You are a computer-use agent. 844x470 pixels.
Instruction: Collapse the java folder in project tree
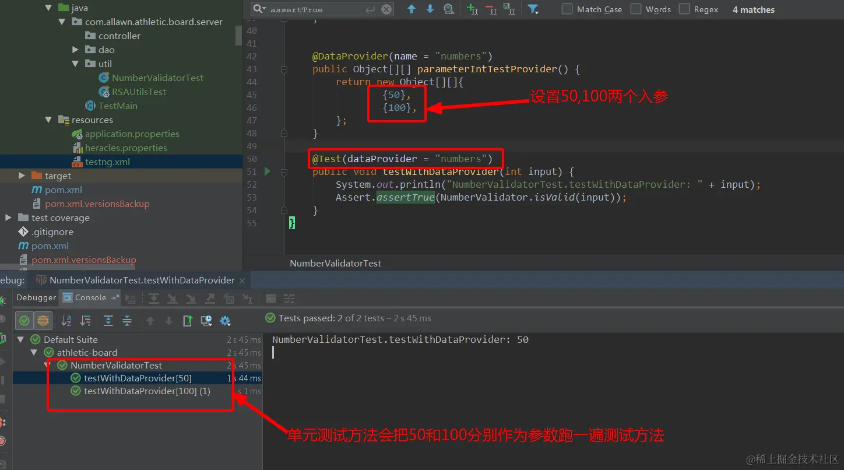coord(49,8)
